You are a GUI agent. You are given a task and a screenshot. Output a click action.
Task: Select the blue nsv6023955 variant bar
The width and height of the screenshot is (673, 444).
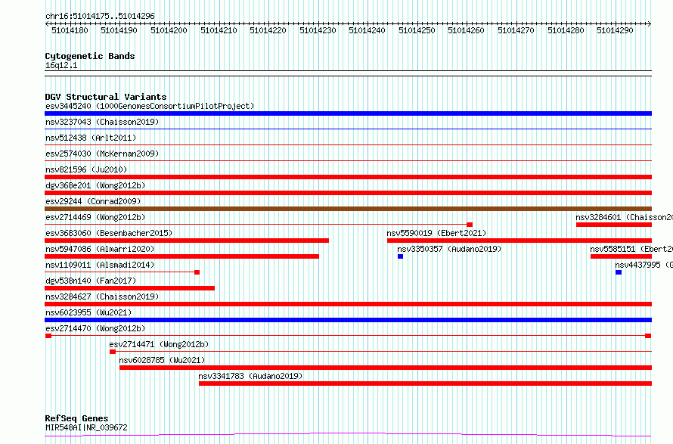pyautogui.click(x=348, y=320)
